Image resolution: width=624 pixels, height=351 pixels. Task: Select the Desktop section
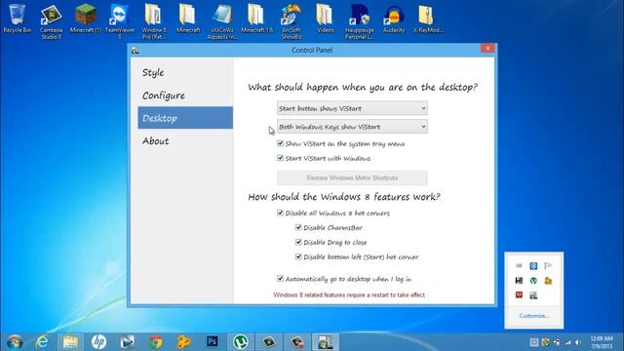[185, 118]
